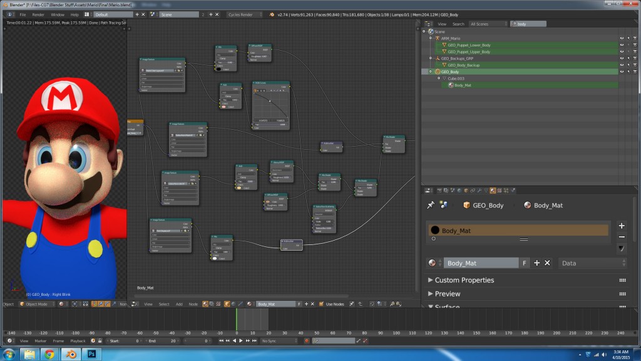The image size is (641, 361).
Task: Select the Shader node category icon in node header
Action: tap(204, 304)
